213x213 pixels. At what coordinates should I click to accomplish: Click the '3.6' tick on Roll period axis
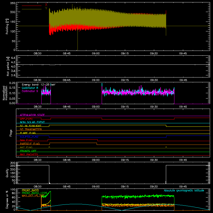click(13, 75)
